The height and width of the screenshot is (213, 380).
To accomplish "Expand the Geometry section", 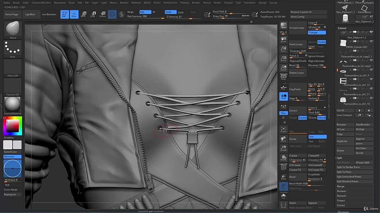I will (343, 212).
